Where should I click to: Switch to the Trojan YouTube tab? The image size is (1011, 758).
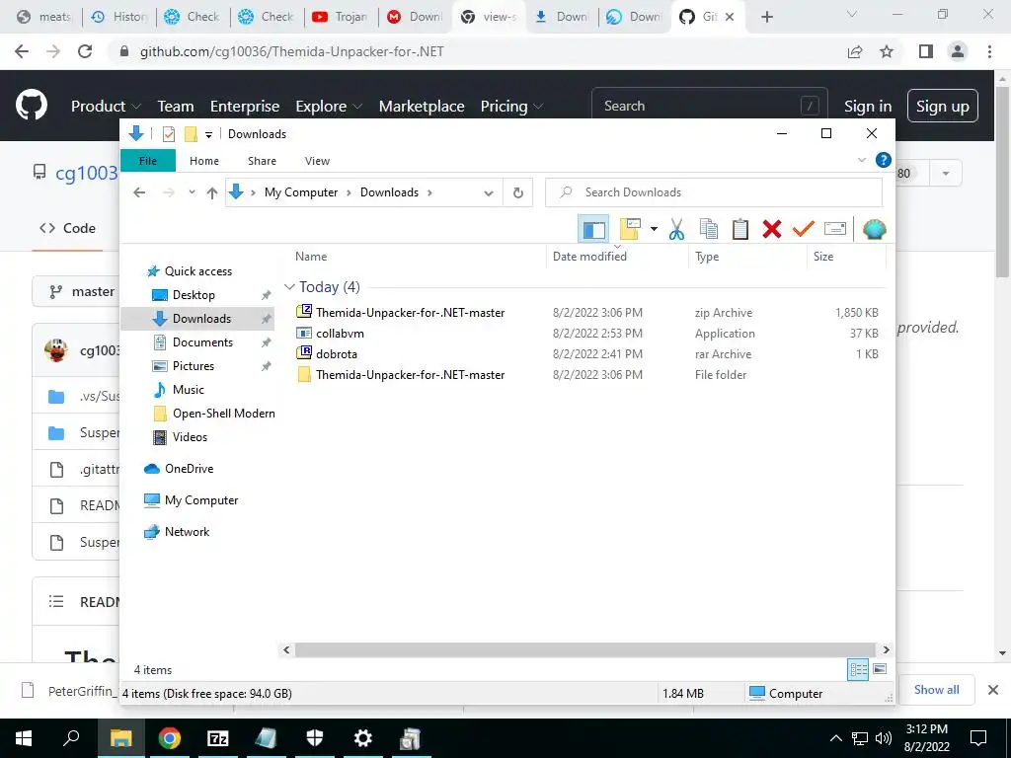[341, 17]
